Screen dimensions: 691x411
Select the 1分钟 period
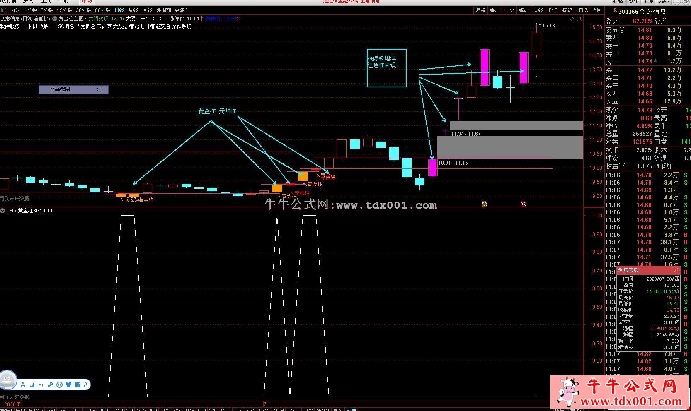point(31,10)
